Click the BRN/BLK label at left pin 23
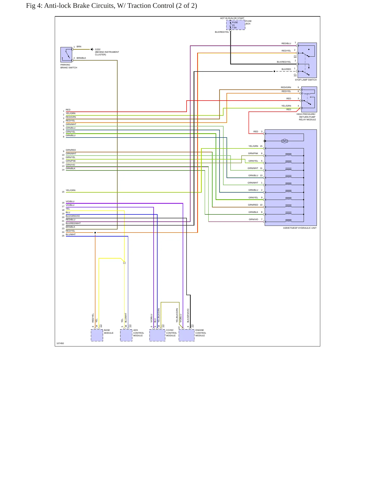 pos(70,227)
